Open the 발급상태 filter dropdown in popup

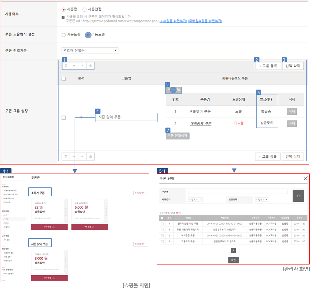click(x=261, y=200)
